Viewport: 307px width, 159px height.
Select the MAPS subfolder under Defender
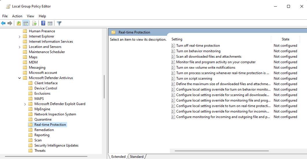(39, 99)
